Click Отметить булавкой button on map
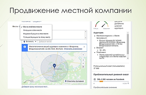 [75, 81]
